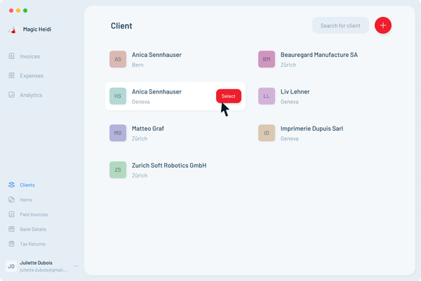Open the user options three-dot menu

[76, 266]
